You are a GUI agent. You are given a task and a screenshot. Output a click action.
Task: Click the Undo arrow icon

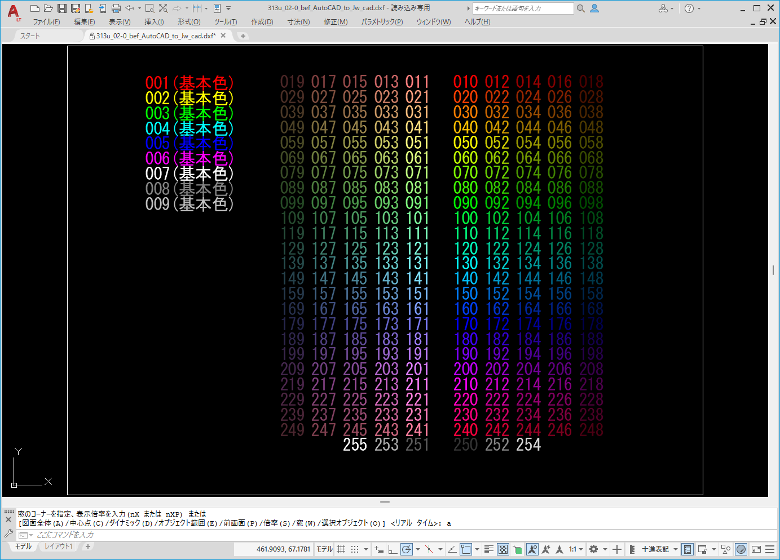(130, 8)
